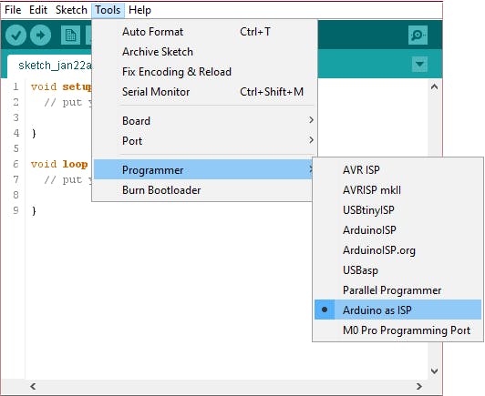Click the 'void loop' code line
Image resolution: width=485 pixels, height=396 pixels.
pos(59,164)
